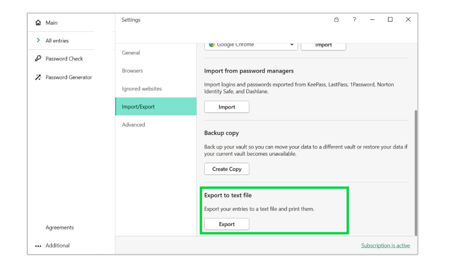This screenshot has width=449, height=271.
Task: Click the magic wand Password Generator icon
Action: (38, 77)
